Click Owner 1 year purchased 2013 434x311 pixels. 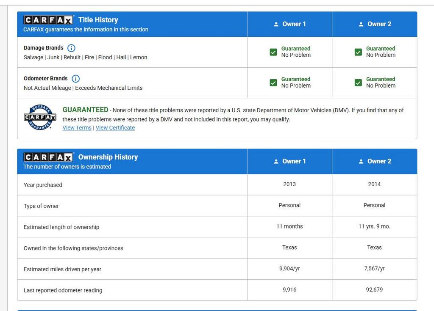pos(289,184)
